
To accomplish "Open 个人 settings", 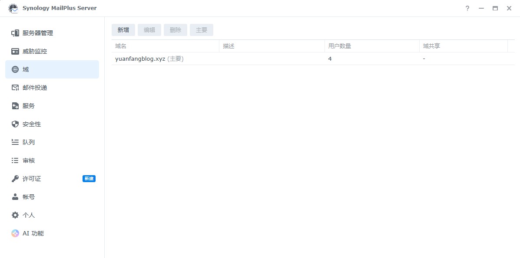I will point(52,215).
